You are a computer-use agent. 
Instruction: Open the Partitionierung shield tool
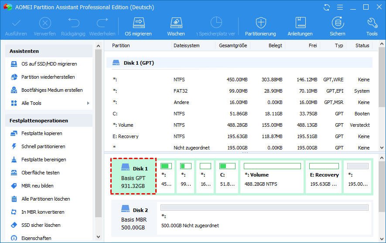tap(260, 26)
